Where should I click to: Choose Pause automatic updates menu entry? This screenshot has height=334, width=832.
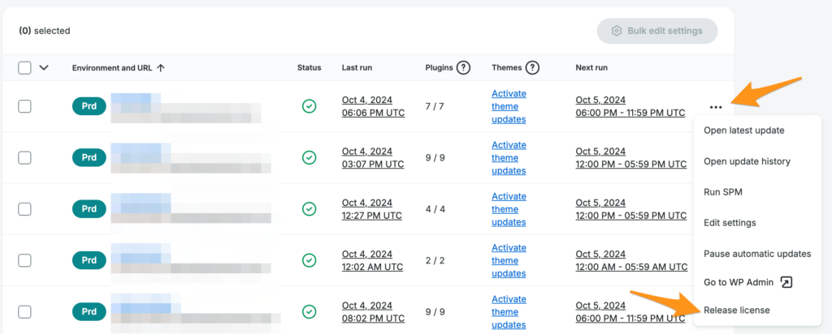[x=757, y=254]
